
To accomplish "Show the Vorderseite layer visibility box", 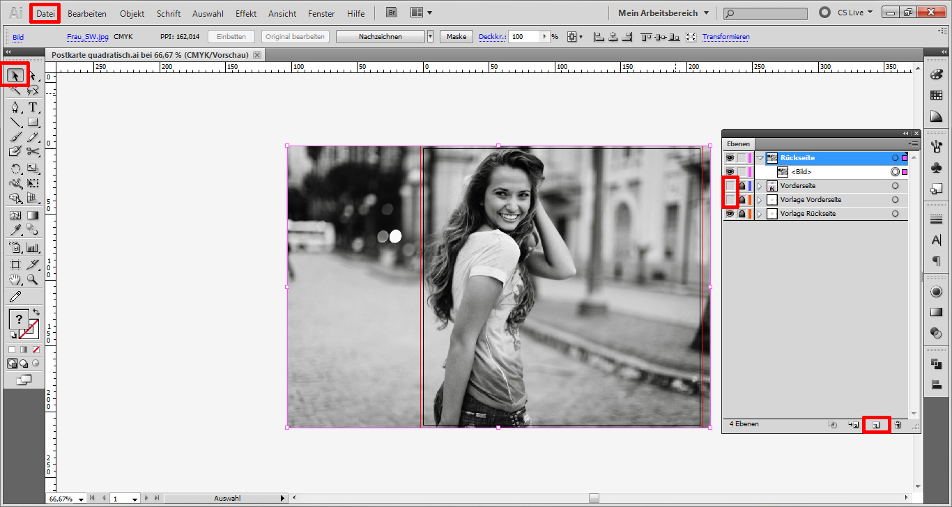I will pyautogui.click(x=730, y=186).
